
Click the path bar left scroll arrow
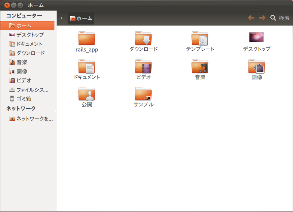61,18
